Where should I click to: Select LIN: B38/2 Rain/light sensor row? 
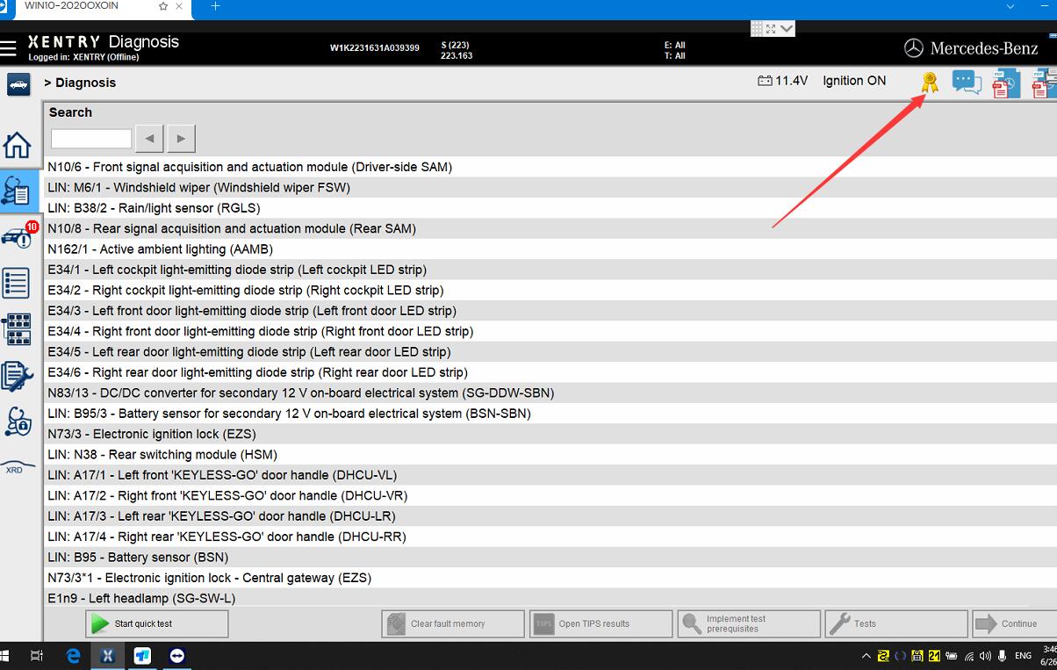click(550, 208)
